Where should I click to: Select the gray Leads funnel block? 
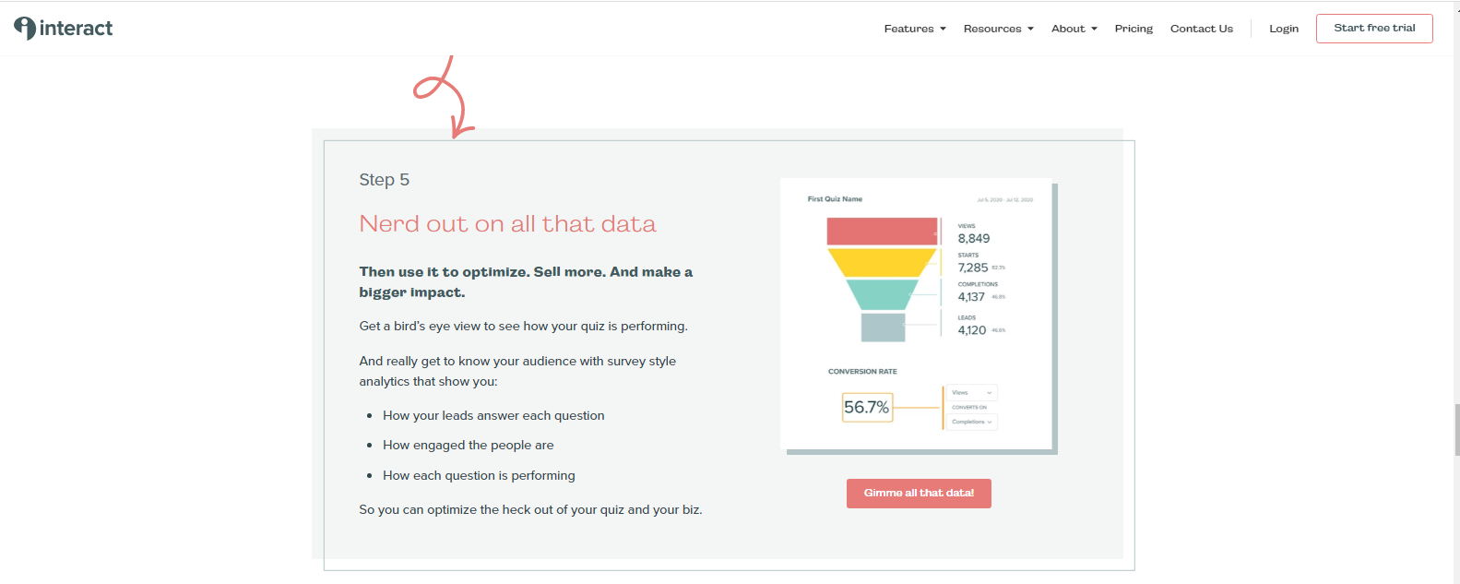click(x=883, y=328)
